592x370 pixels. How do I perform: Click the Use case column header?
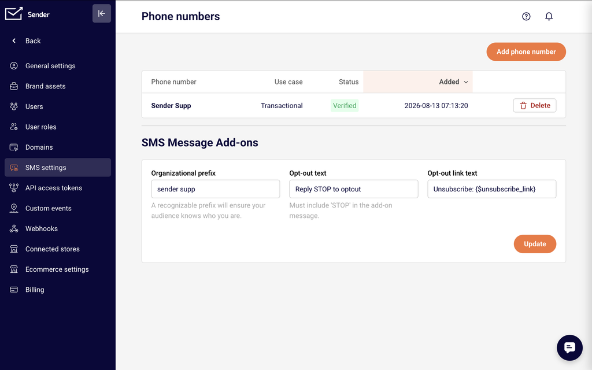[288, 82]
